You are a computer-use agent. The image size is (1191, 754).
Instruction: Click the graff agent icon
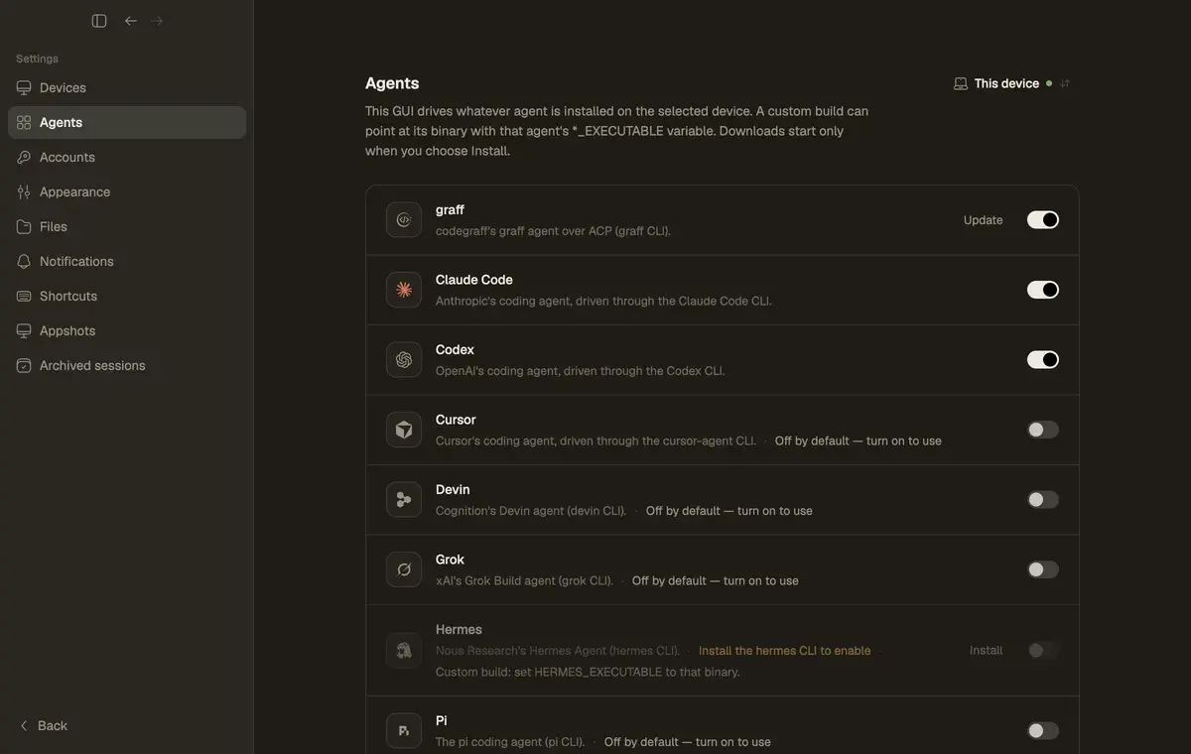pyautogui.click(x=404, y=220)
